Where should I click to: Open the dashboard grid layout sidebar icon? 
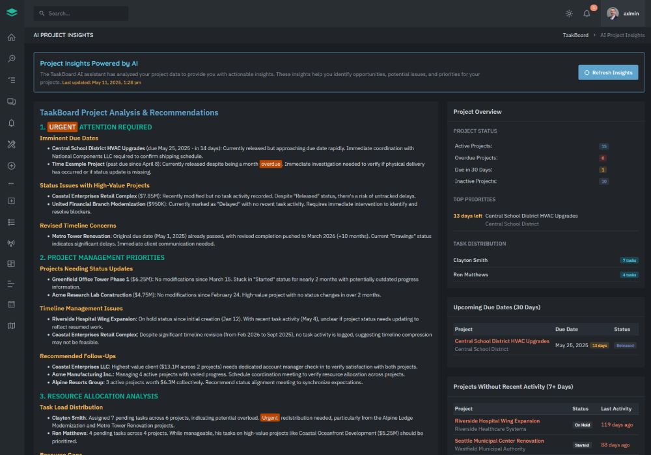[12, 263]
